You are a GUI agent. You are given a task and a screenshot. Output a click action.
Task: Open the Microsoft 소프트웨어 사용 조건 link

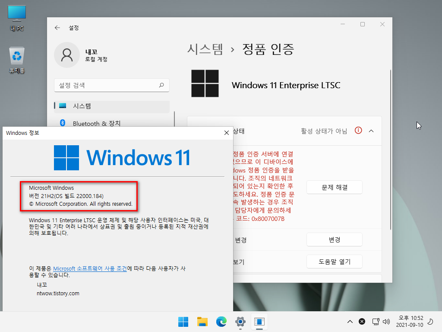point(90,268)
